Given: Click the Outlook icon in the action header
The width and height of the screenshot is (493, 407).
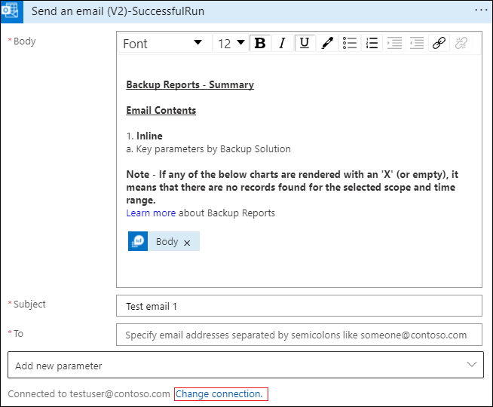Looking at the screenshot, I should (11, 11).
